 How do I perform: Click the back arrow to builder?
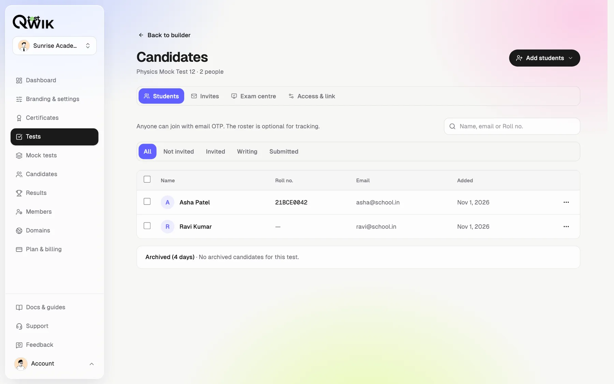pos(141,35)
